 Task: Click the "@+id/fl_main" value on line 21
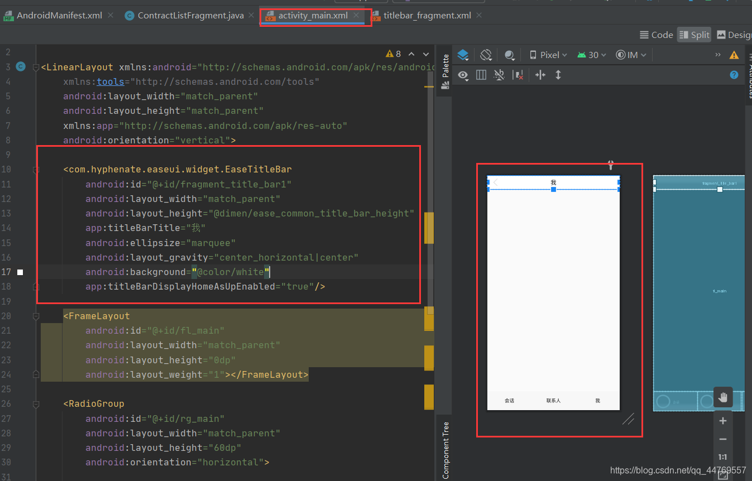(x=185, y=330)
